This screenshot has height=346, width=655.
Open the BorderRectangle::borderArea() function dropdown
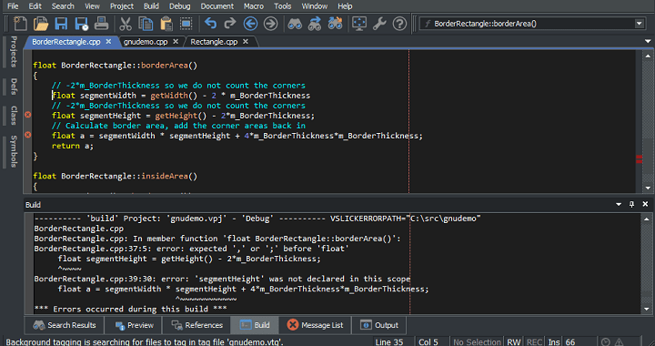[x=640, y=24]
